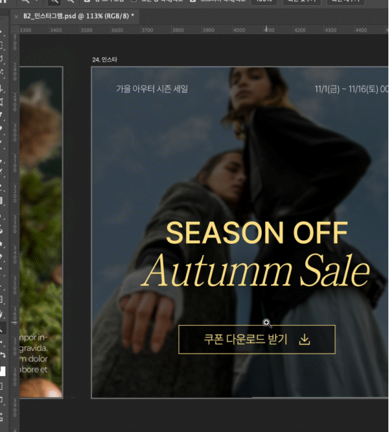The width and height of the screenshot is (389, 432).
Task: Select the Lasso tool
Action: [x=3, y=59]
